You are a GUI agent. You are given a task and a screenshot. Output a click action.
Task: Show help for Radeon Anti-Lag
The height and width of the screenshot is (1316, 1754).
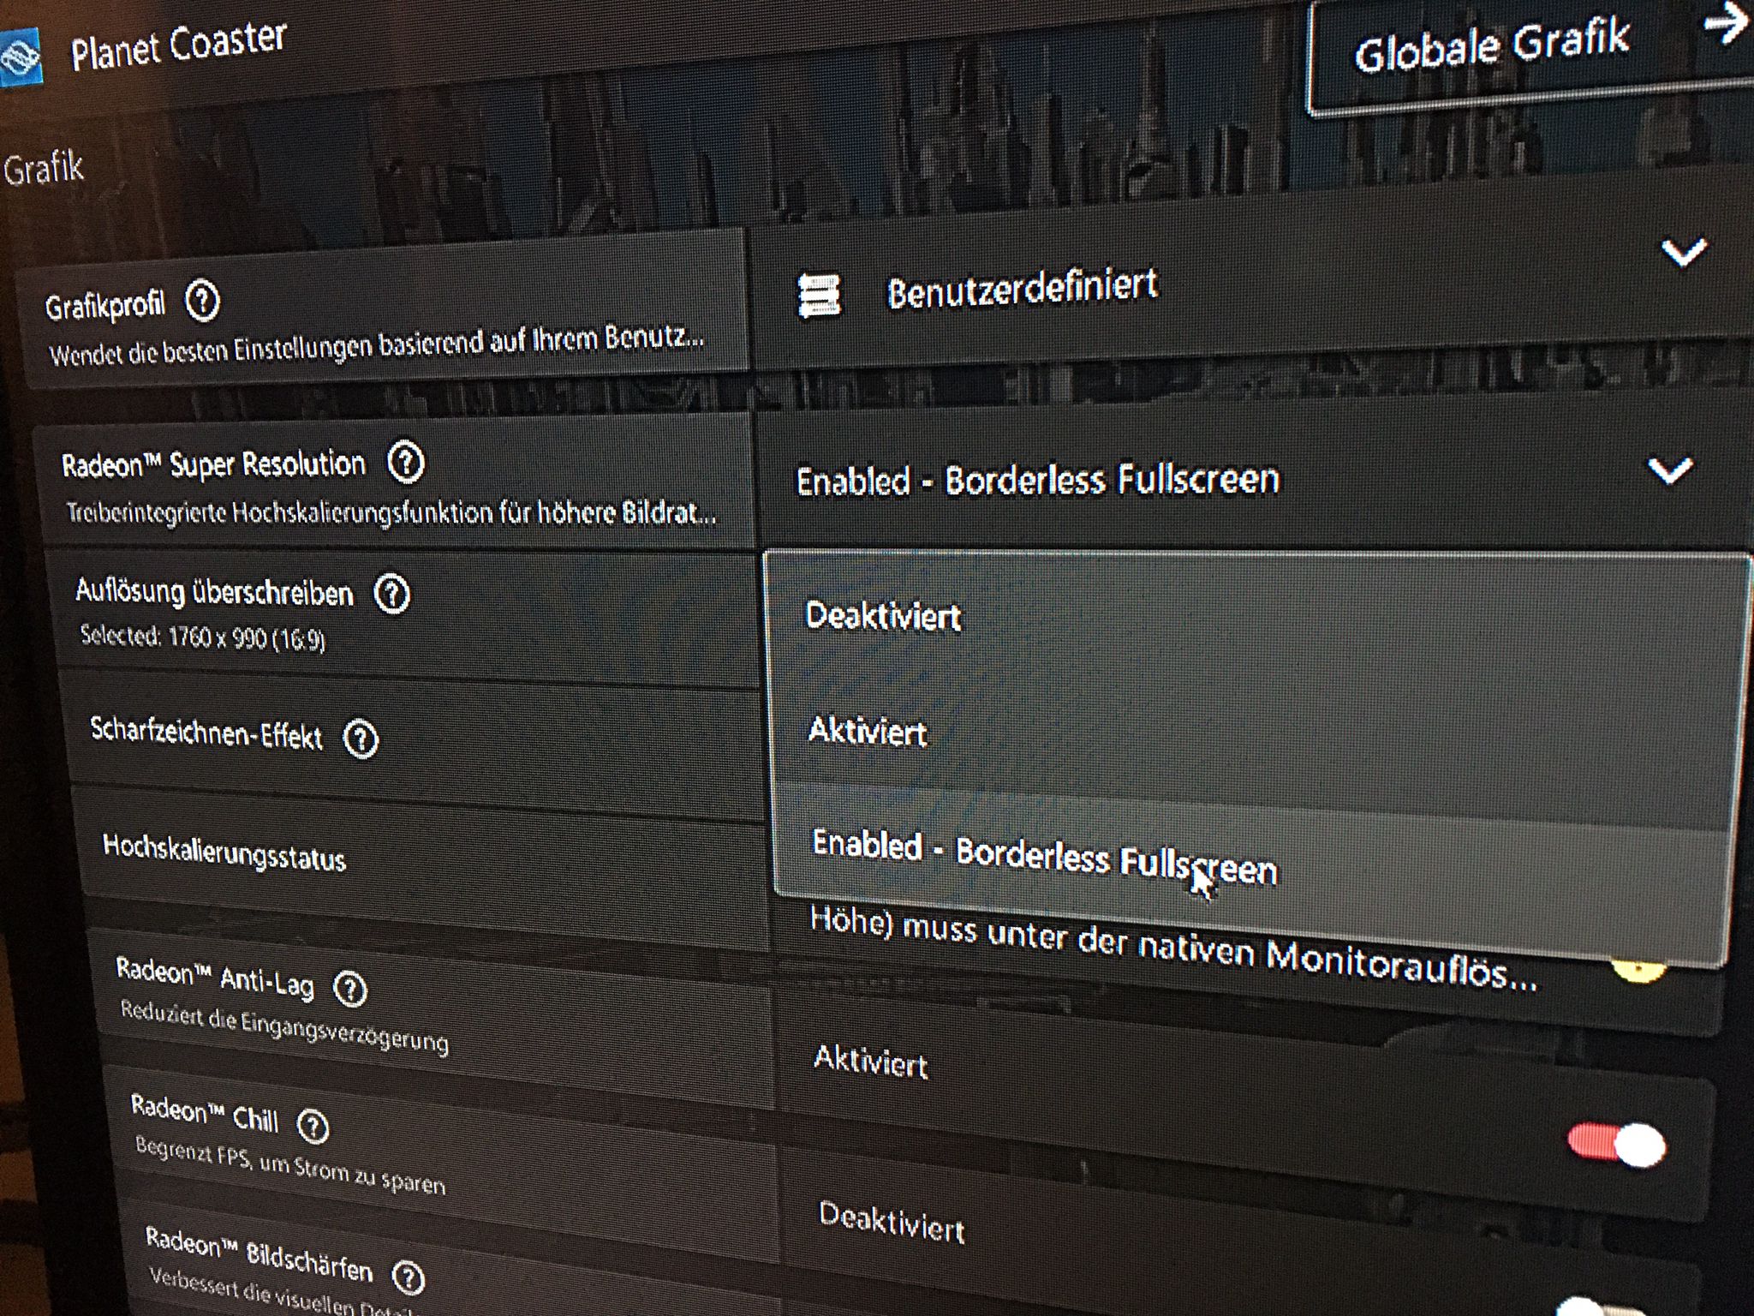tap(349, 990)
